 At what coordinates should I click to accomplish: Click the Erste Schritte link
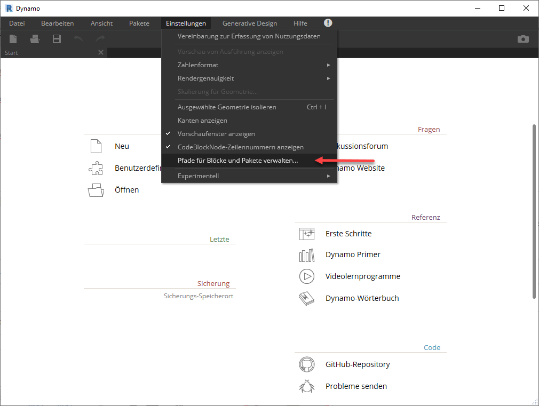[x=348, y=234]
